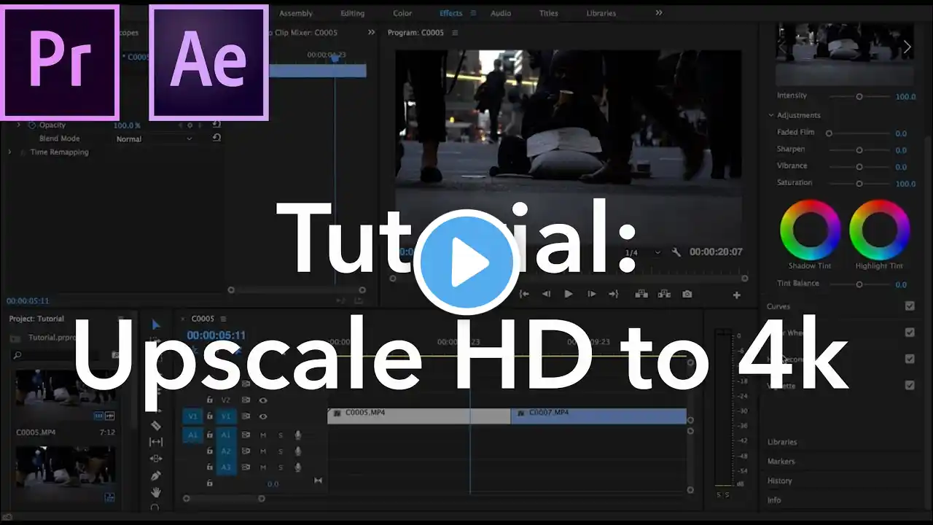Toggle Curves section checkbox
933x525 pixels.
910,306
